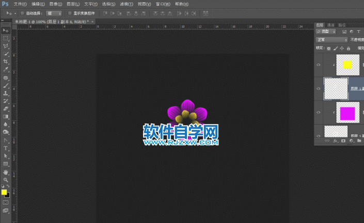Select the Blur tool
This screenshot has height=223, width=364.
pos(6,124)
